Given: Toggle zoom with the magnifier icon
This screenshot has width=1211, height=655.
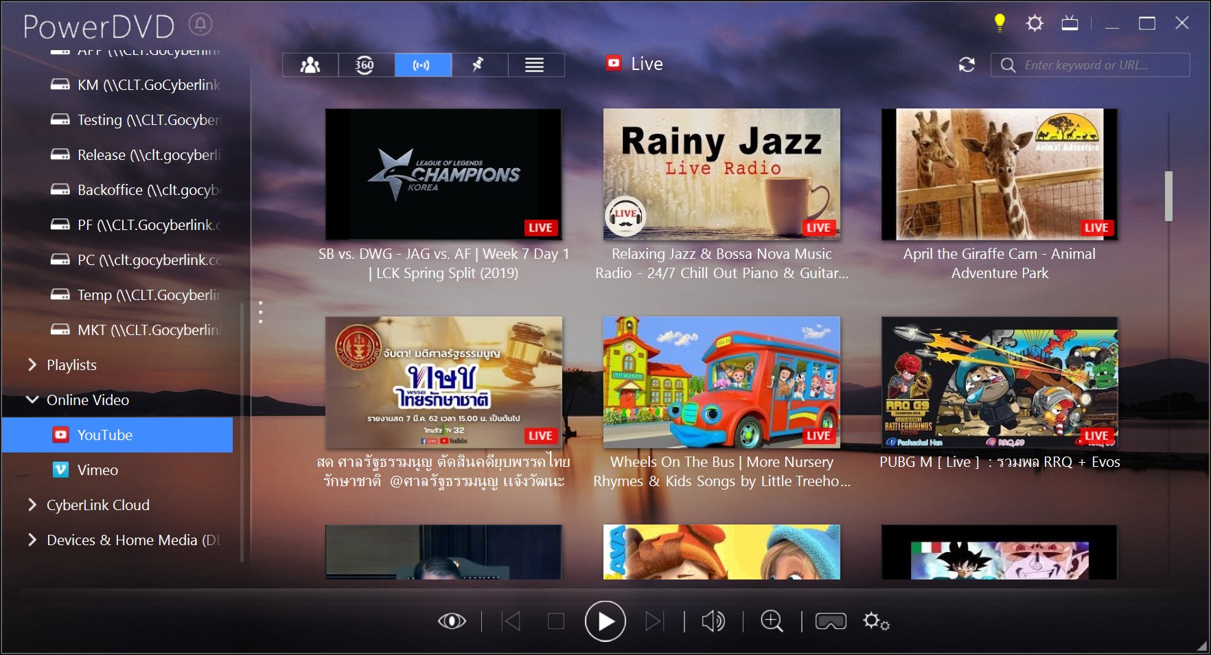Looking at the screenshot, I should point(772,620).
